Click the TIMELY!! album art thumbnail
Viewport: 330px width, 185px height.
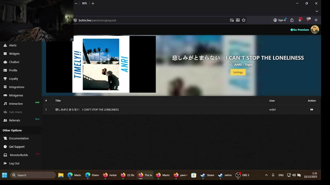pyautogui.click(x=101, y=64)
